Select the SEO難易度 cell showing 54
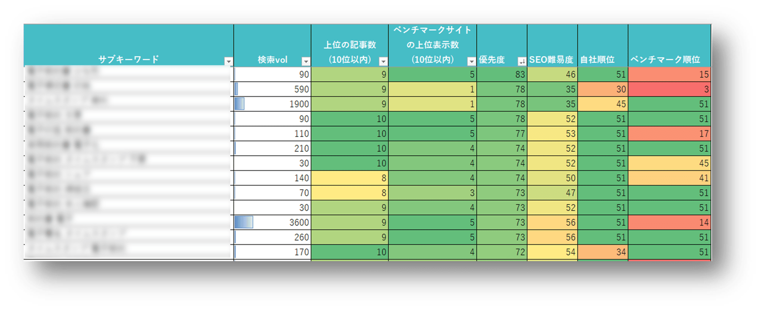The width and height of the screenshot is (760, 309). 553,252
